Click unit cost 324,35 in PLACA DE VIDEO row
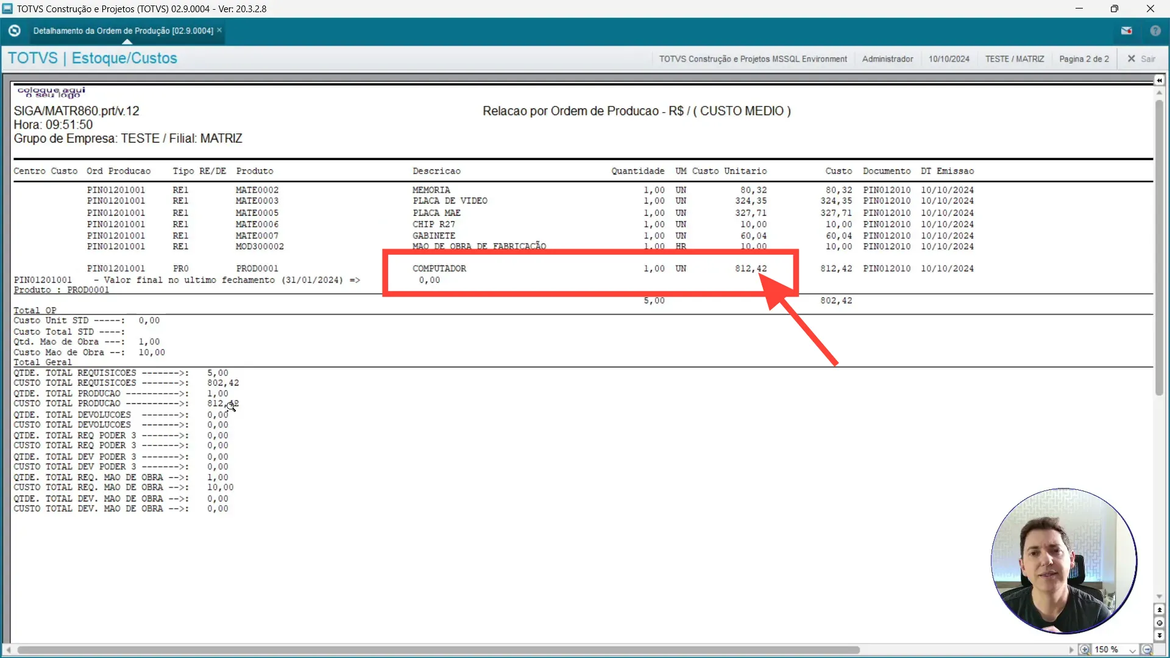 tap(751, 201)
